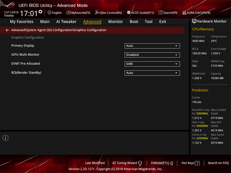Click the 3600 MHz frequency value
231x173 pixels.
198,41
